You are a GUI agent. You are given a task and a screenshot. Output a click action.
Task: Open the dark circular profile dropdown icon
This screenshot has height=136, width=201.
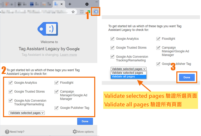(87, 4)
